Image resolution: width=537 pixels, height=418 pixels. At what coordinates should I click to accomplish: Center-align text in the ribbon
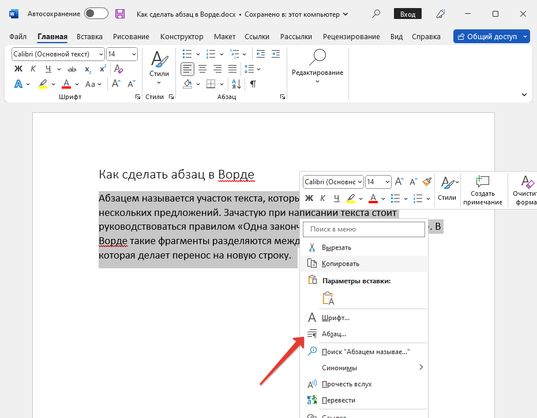click(x=202, y=69)
